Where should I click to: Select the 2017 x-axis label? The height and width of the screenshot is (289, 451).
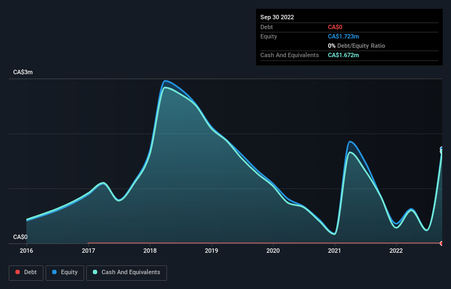coord(88,251)
